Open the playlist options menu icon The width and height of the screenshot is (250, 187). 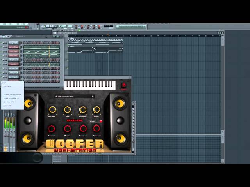click(55, 33)
